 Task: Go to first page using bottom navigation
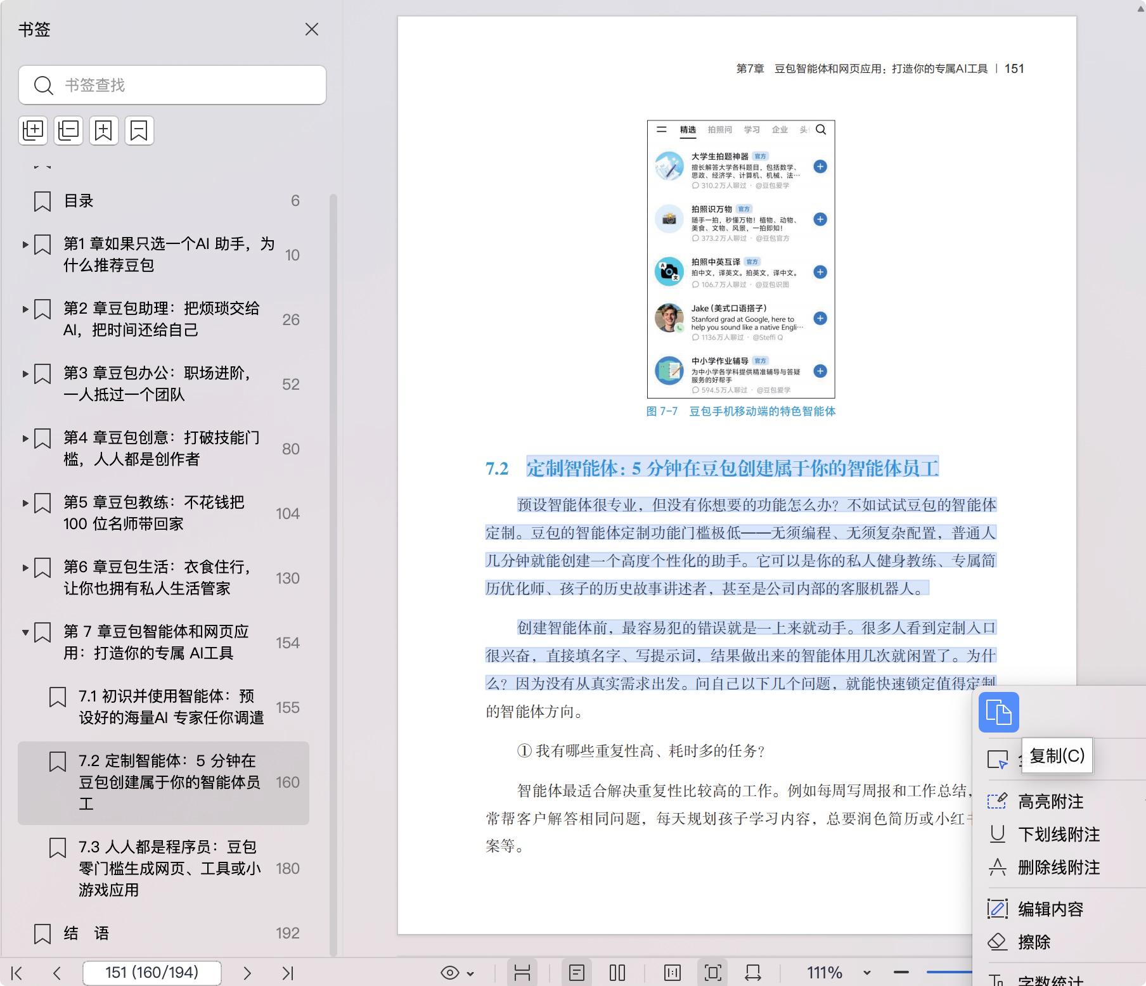click(17, 973)
